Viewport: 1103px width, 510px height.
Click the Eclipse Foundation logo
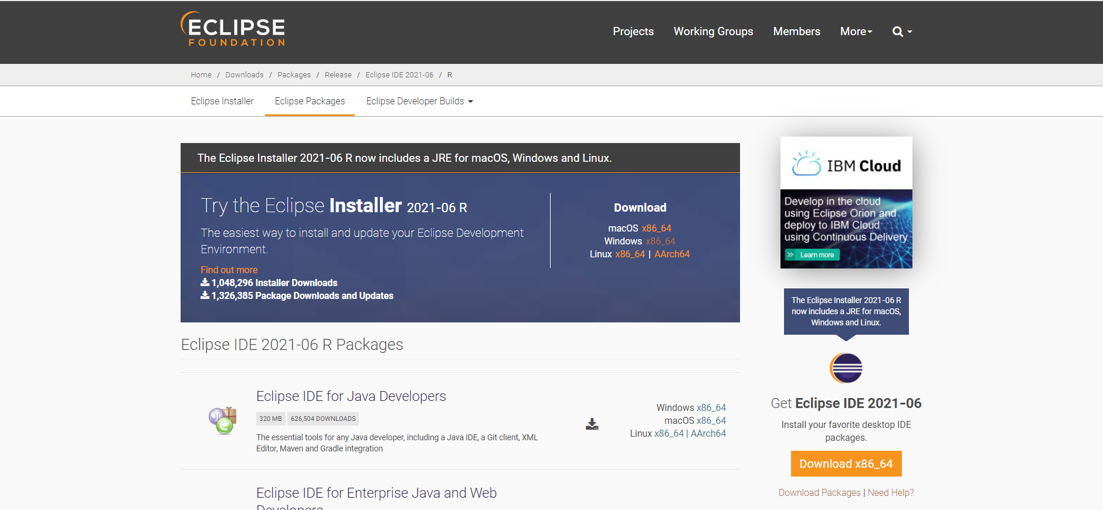pyautogui.click(x=233, y=29)
